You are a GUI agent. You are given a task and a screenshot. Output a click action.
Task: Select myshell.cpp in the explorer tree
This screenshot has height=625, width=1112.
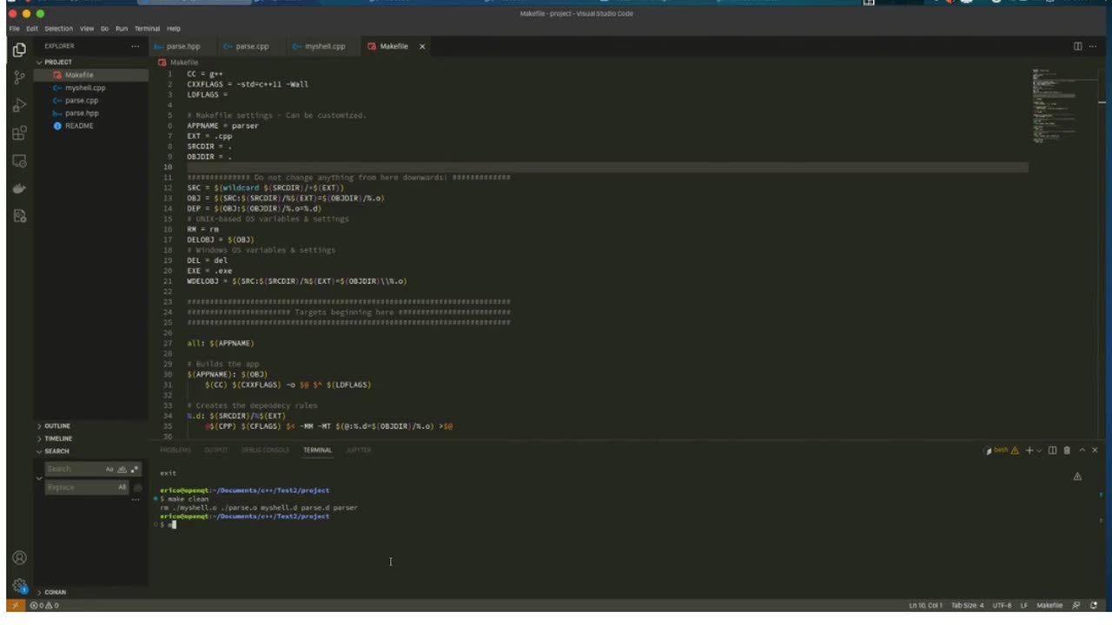[x=91, y=88]
